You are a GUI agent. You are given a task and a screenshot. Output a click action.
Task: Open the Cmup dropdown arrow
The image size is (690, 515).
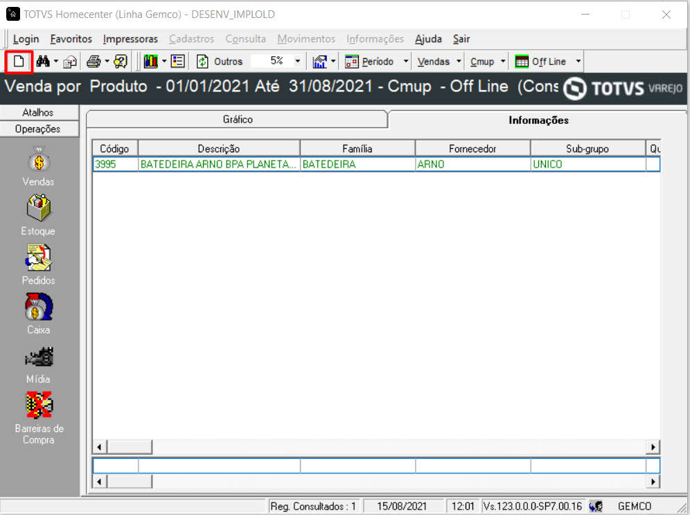[503, 62]
